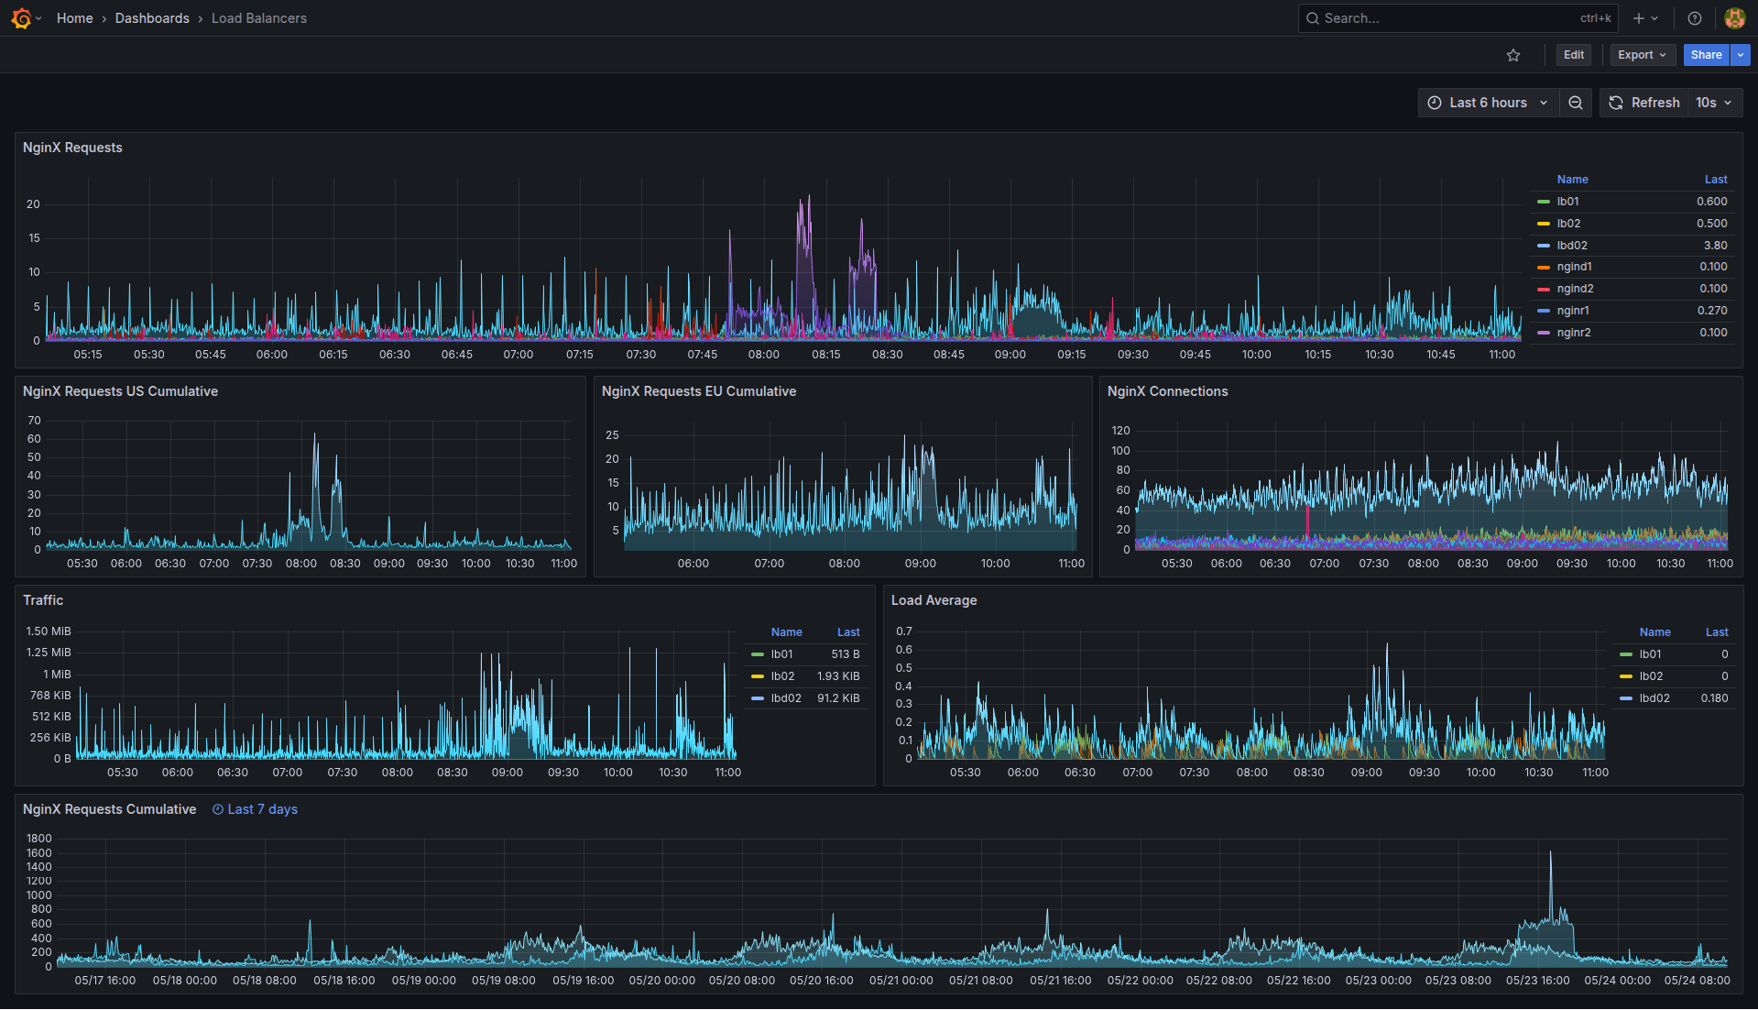Screen dimensions: 1758x1010
Task: Open the Grafana logo menu
Action: 21,18
